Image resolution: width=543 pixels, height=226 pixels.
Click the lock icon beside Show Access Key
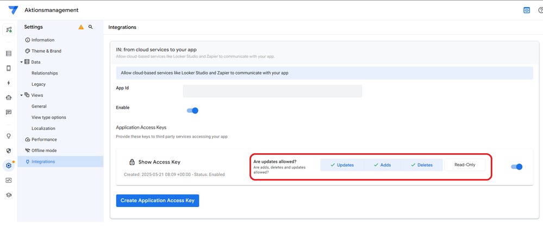coord(132,162)
